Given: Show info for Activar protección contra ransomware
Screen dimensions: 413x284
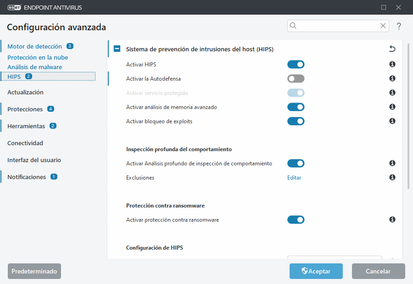Looking at the screenshot, I should point(392,219).
